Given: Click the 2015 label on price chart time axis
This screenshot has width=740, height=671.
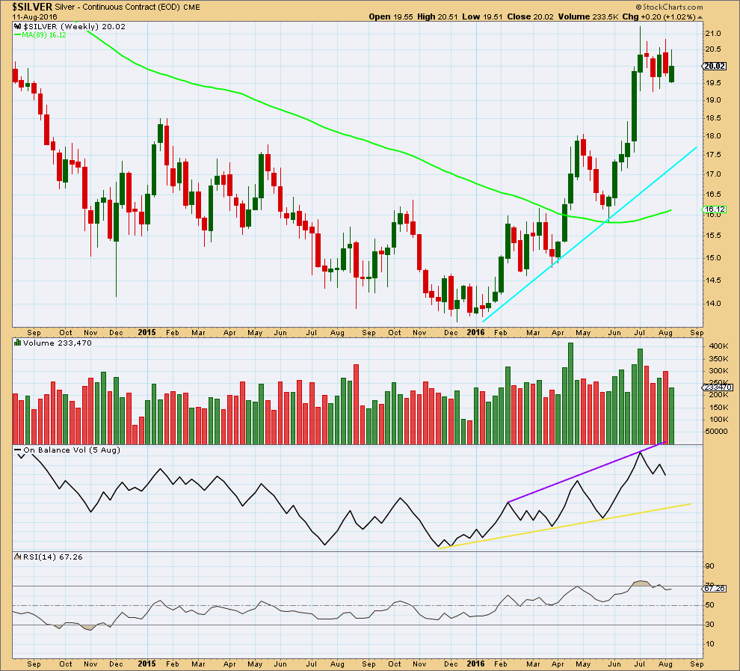Looking at the screenshot, I should (x=147, y=332).
